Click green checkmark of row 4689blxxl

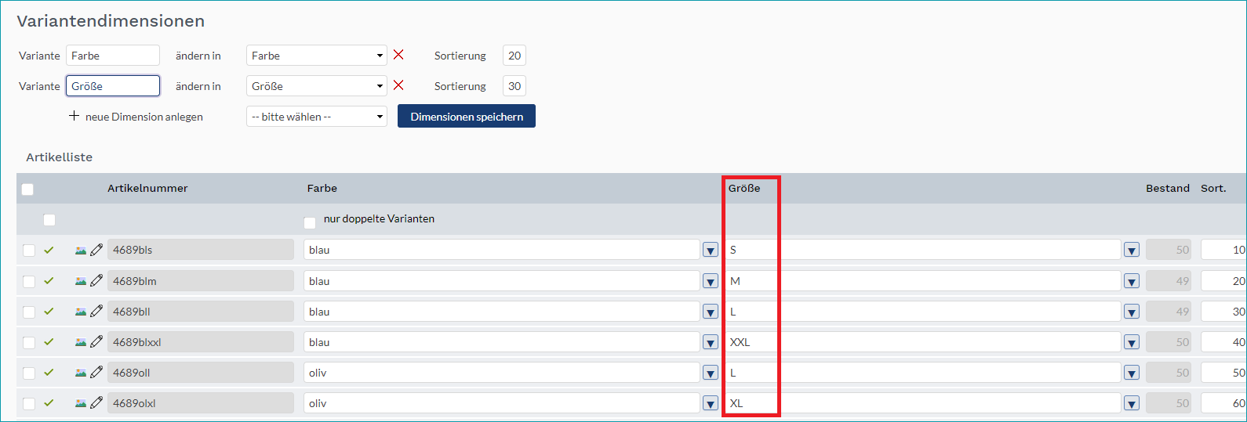[x=49, y=341]
